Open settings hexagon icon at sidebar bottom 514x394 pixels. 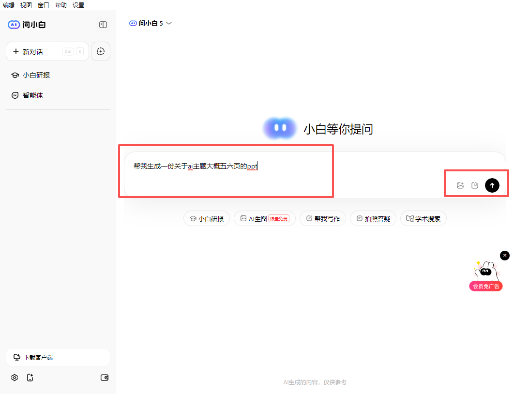[x=15, y=378]
